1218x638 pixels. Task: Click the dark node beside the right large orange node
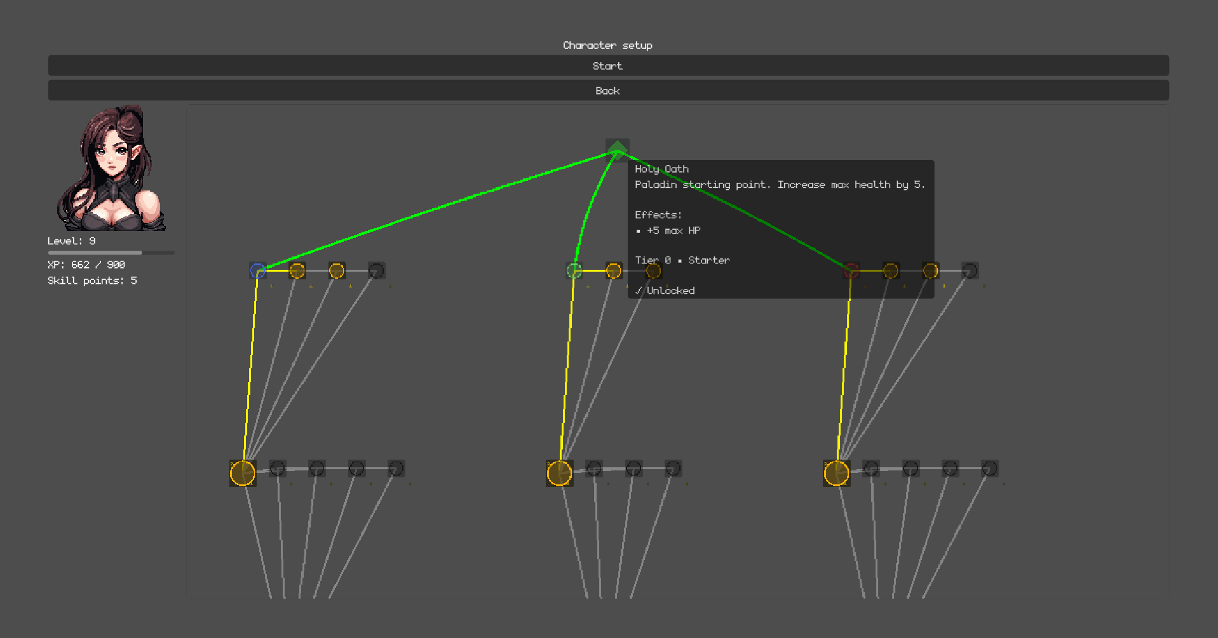point(871,469)
